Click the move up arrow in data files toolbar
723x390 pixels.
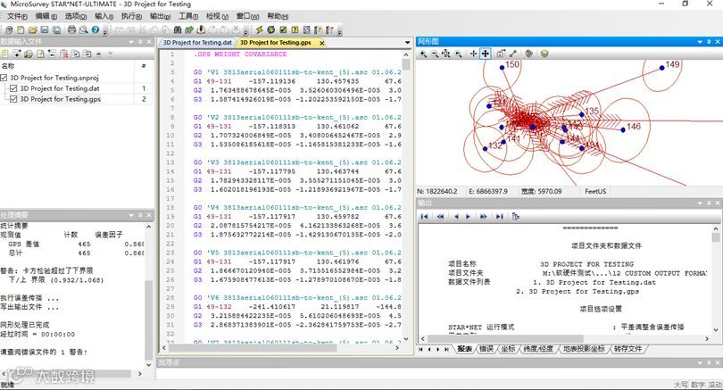point(99,54)
